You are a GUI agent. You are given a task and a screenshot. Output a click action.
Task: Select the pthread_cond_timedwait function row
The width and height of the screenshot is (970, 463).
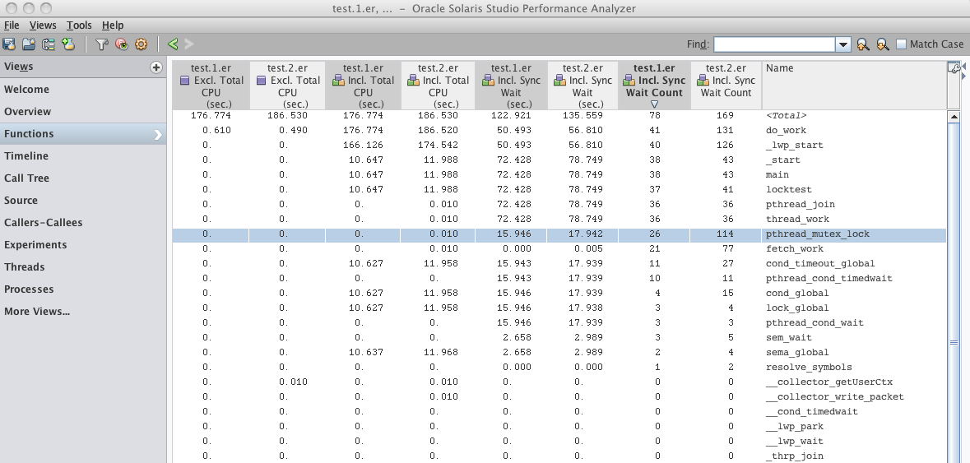click(559, 279)
